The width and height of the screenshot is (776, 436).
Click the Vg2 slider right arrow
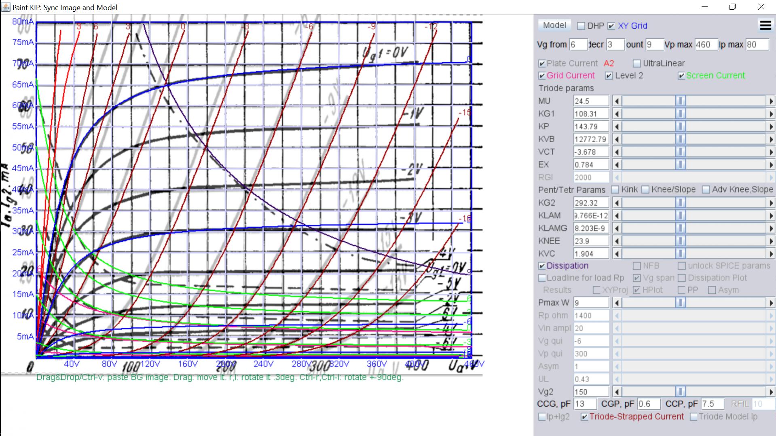tap(771, 392)
